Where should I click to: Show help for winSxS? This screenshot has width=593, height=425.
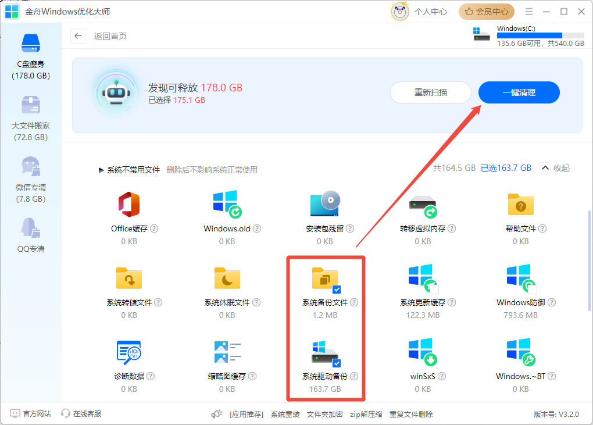coord(442,376)
